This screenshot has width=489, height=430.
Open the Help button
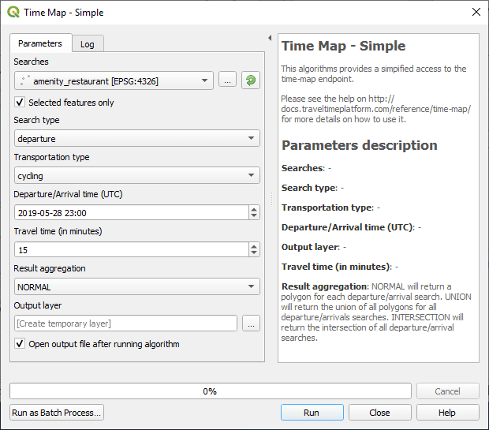click(447, 413)
